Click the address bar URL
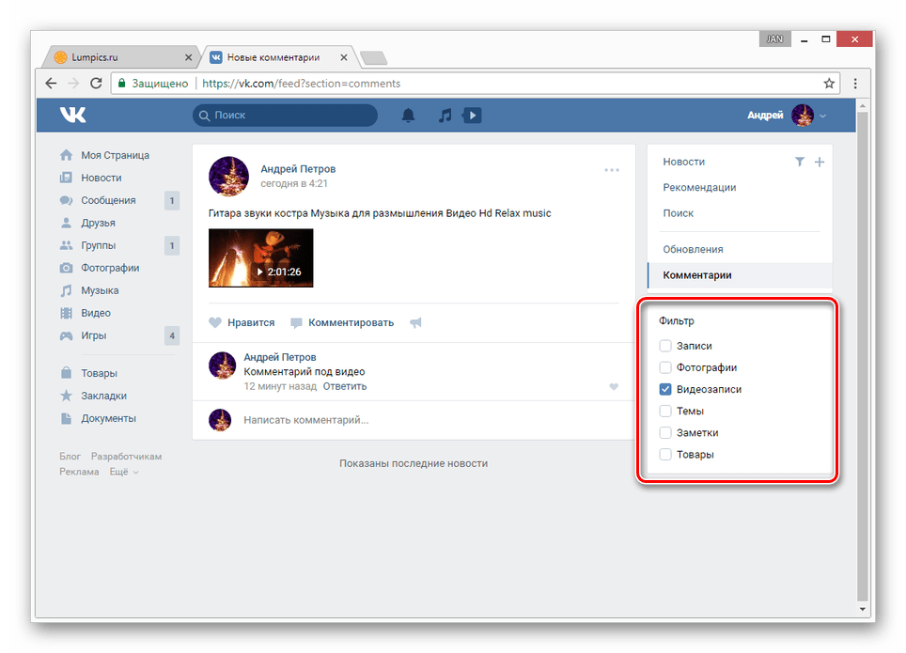906x653 pixels. point(301,84)
